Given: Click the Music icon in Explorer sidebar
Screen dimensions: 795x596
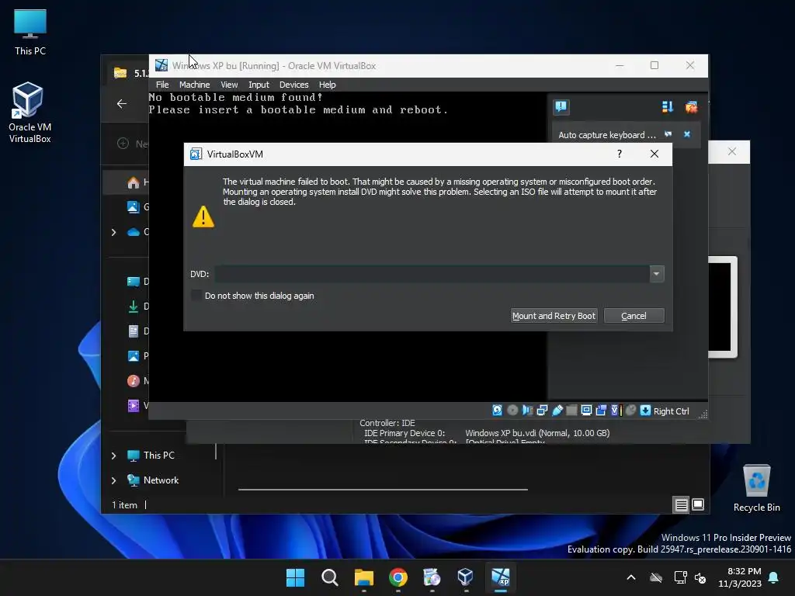Looking at the screenshot, I should pos(134,380).
